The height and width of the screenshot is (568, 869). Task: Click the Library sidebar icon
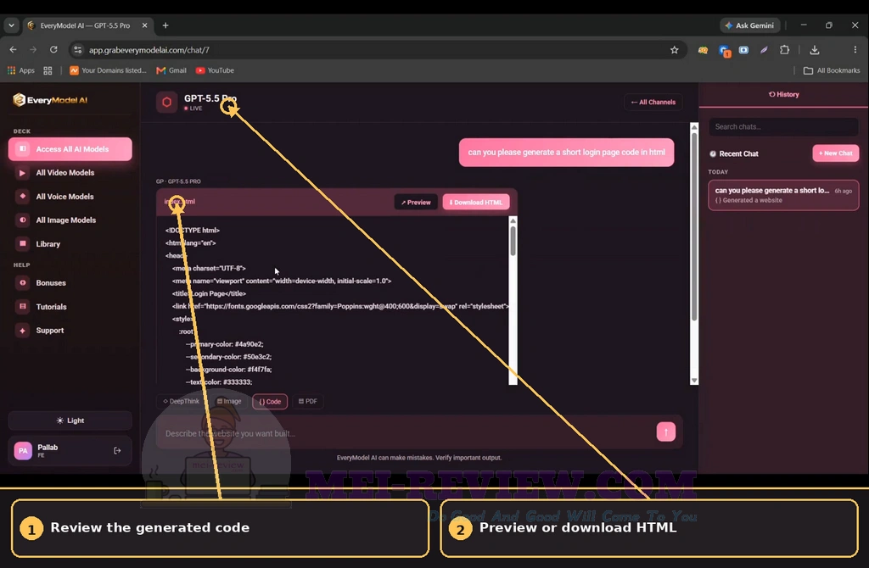tap(23, 243)
